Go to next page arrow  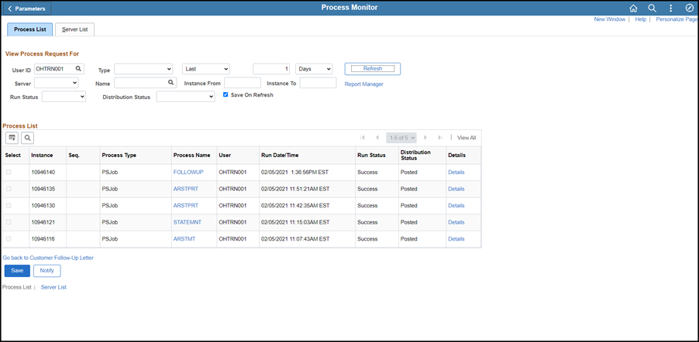(x=425, y=138)
